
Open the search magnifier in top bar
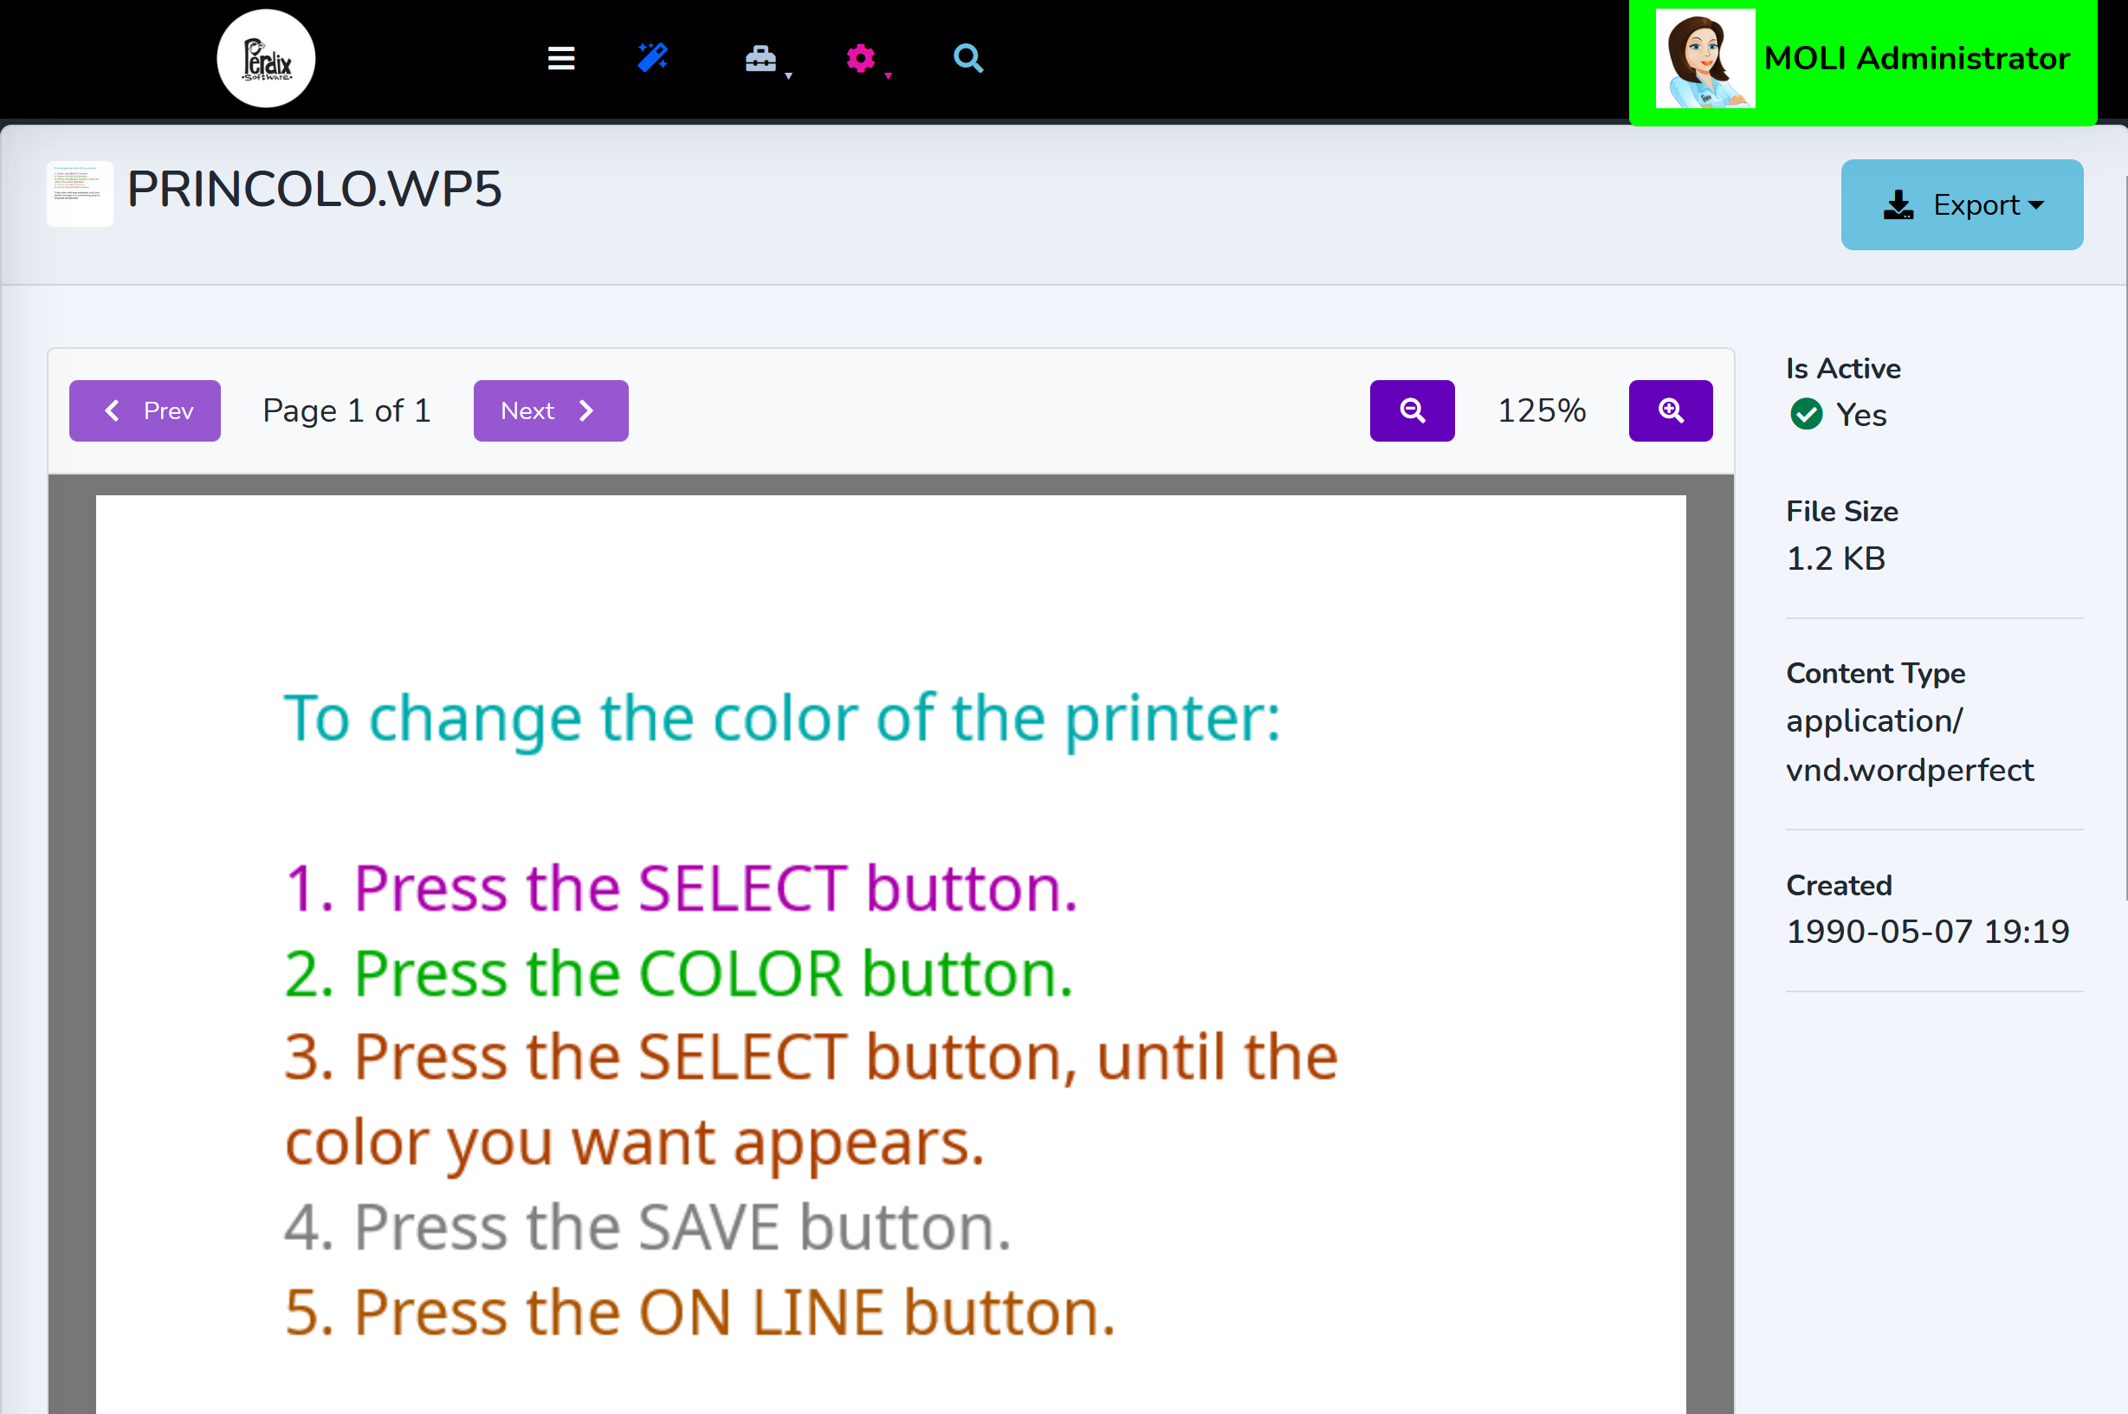tap(968, 59)
